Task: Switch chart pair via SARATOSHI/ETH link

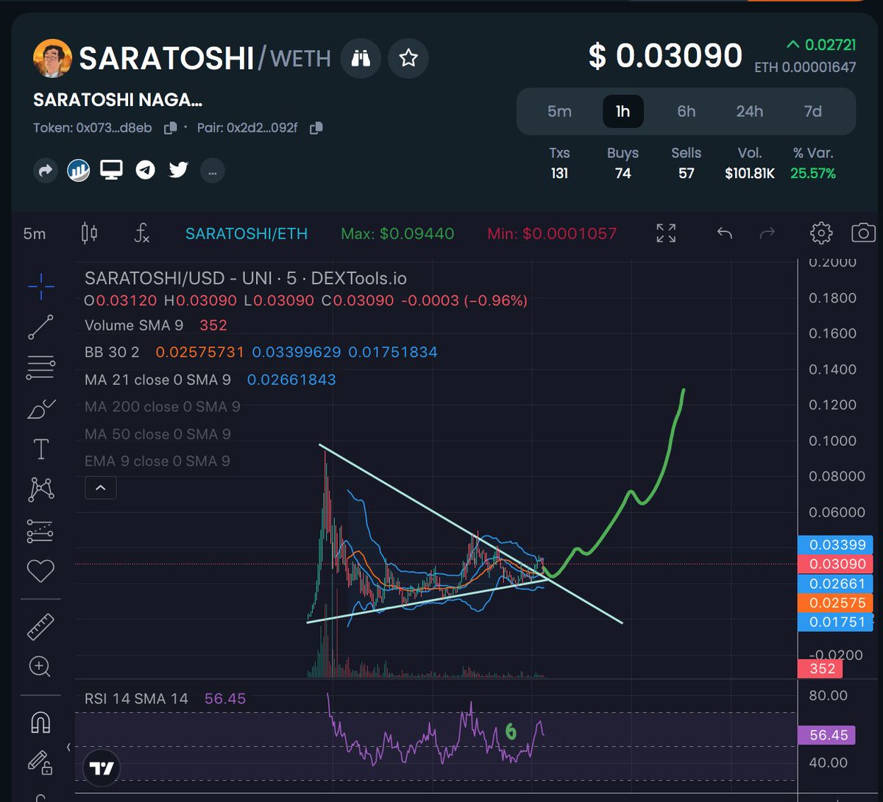Action: [x=247, y=234]
